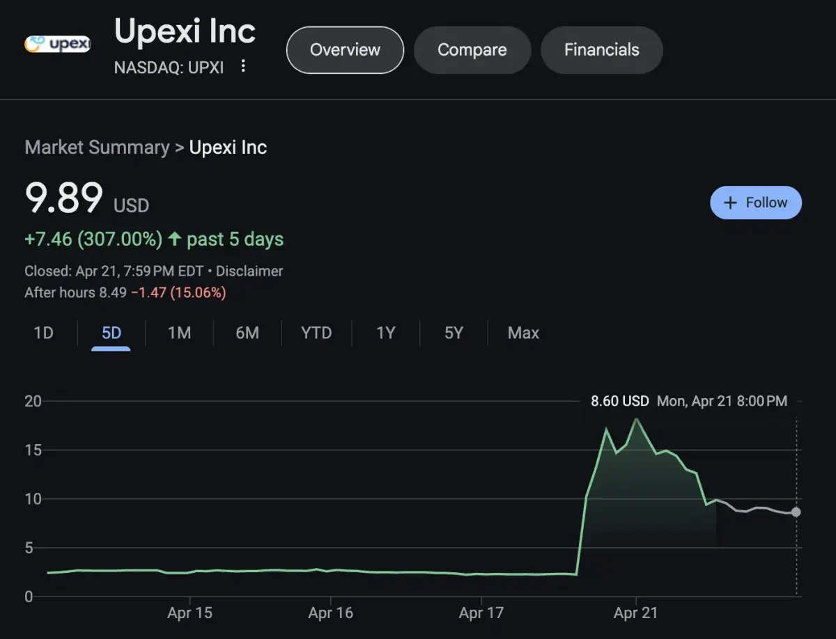Click the Apr 21 peak on chart
The height and width of the screenshot is (639, 836).
pos(636,419)
